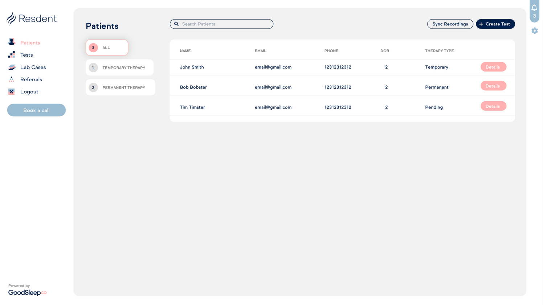543x305 pixels.
Task: Click the GoodSleepCo logo link
Action: pos(27,293)
